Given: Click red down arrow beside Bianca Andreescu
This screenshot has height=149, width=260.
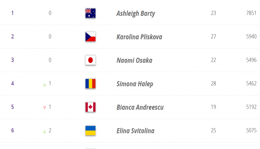Looking at the screenshot, I should click(44, 108).
